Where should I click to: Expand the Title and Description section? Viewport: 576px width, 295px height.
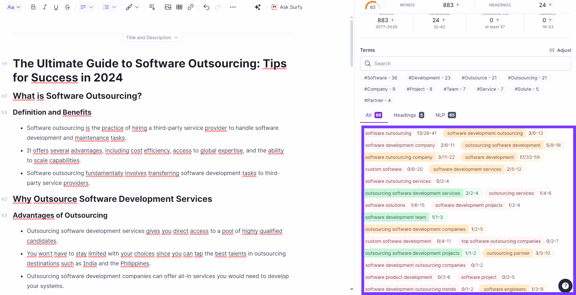[152, 37]
